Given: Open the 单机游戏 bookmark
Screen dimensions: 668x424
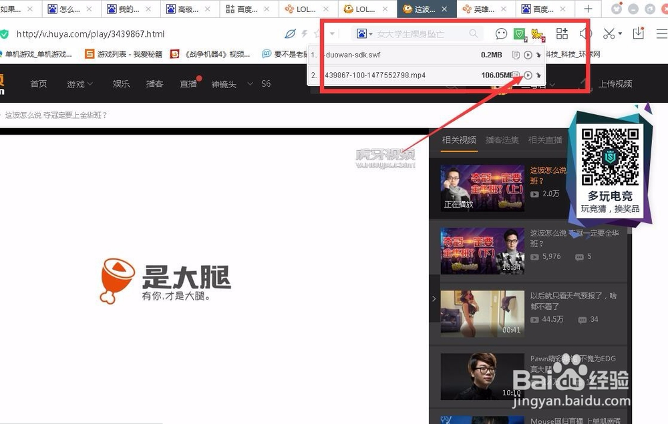Looking at the screenshot, I should click(38, 54).
